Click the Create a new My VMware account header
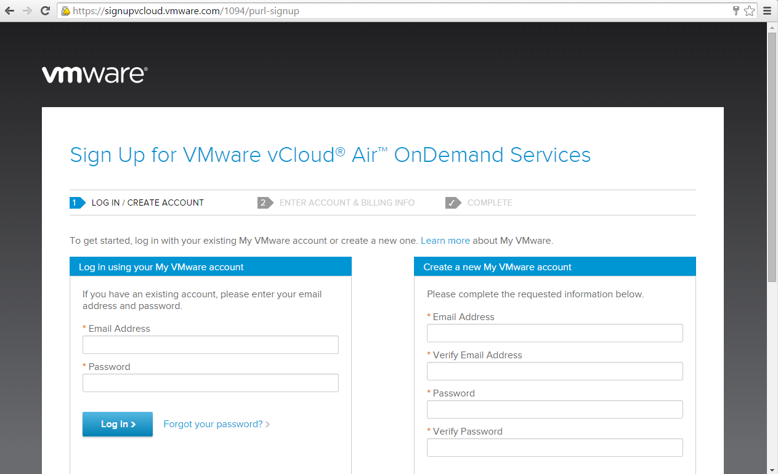The height and width of the screenshot is (474, 778). (x=555, y=267)
